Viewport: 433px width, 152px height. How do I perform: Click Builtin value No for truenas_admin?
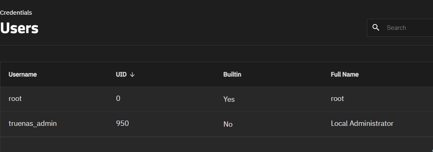click(x=228, y=124)
